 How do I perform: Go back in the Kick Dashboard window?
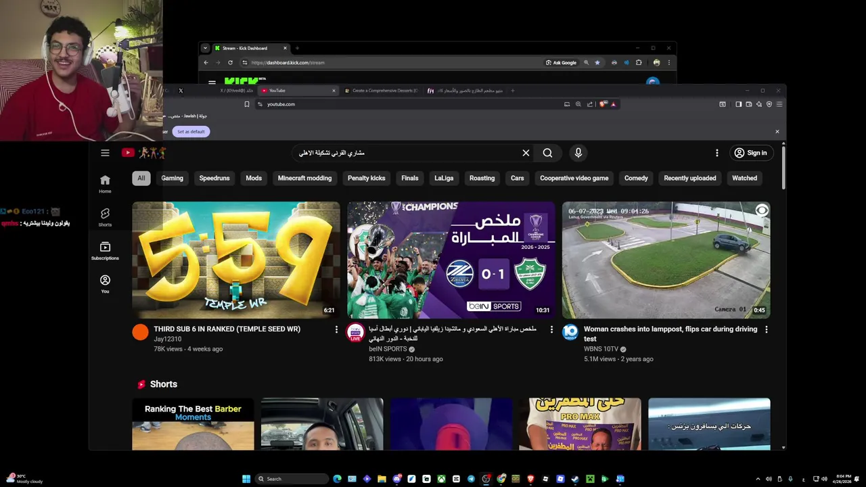click(x=206, y=62)
